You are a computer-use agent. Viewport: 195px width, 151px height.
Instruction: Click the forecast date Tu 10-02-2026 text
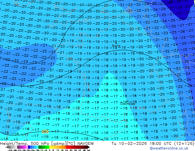129,144
